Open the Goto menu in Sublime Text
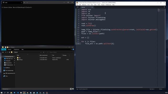Screen dimensions: 168x94 tap(95, 5)
